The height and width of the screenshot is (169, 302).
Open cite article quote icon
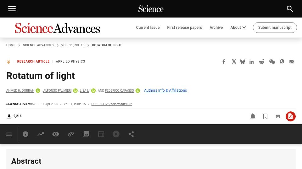click(x=278, y=116)
